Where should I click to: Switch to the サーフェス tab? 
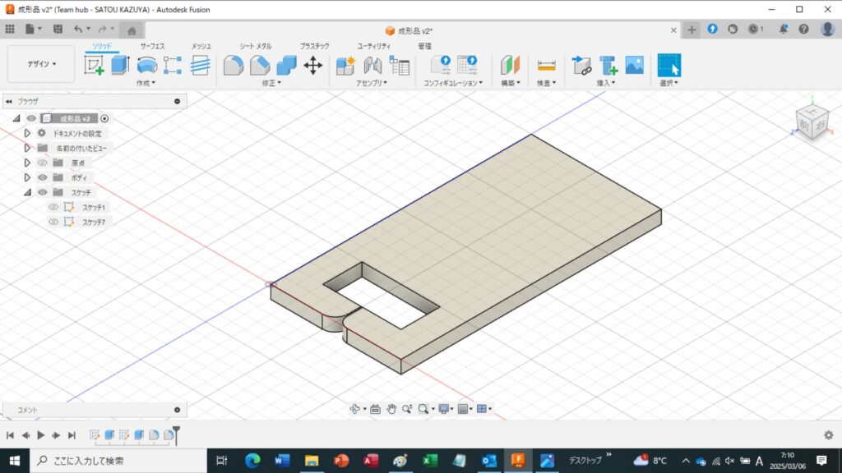point(152,46)
